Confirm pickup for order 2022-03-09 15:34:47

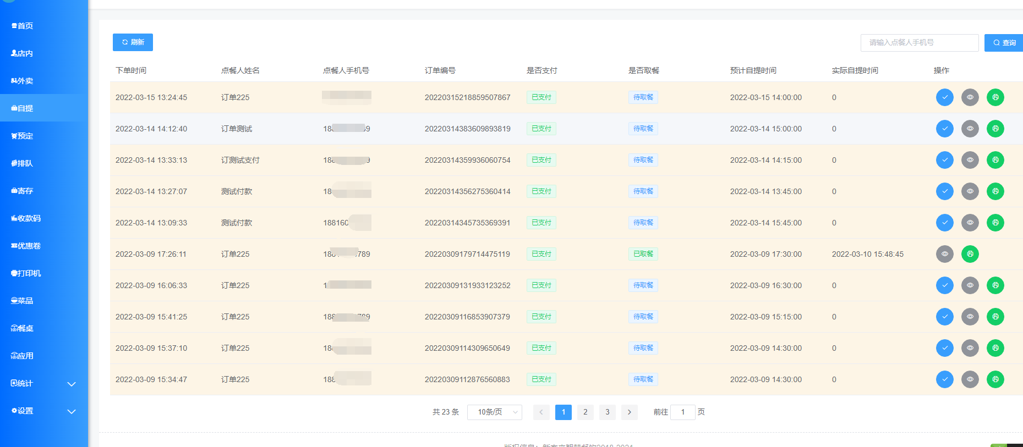[944, 379]
